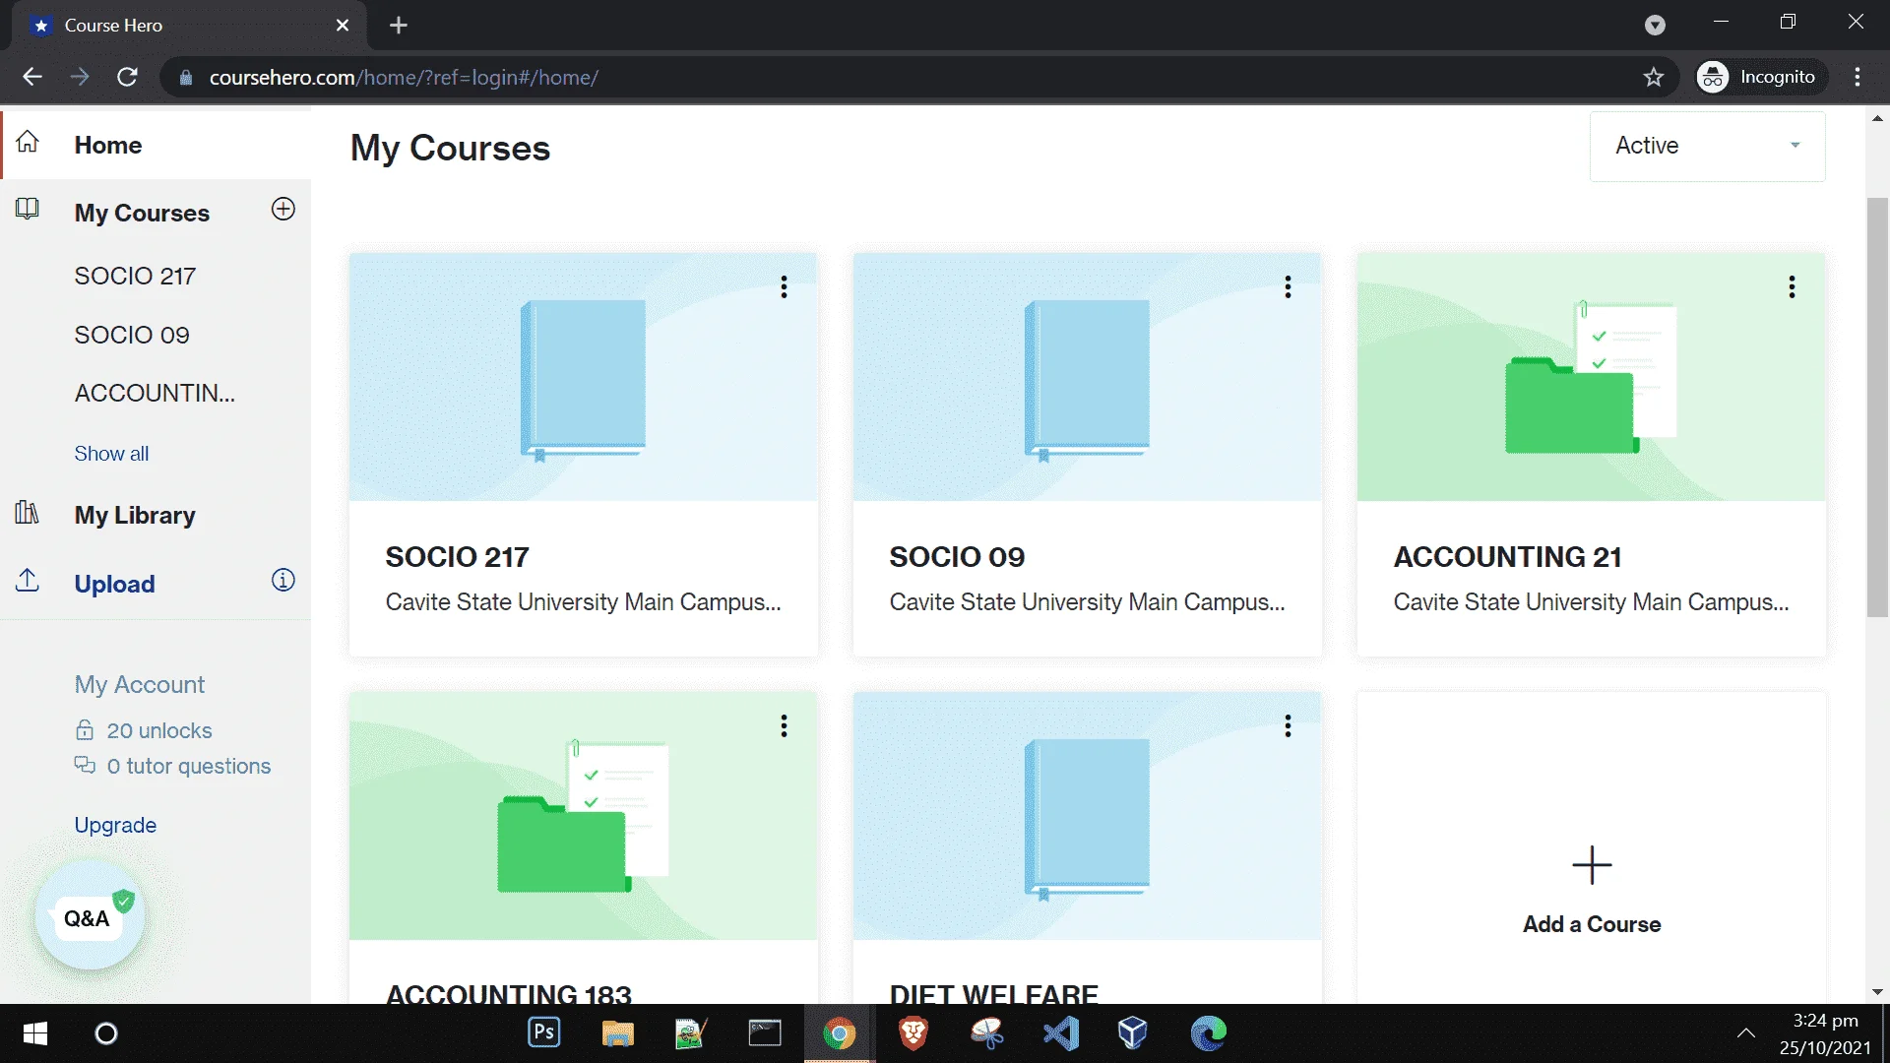Select SOCIO 09 in the sidebar
This screenshot has height=1063, width=1890.
coord(132,335)
